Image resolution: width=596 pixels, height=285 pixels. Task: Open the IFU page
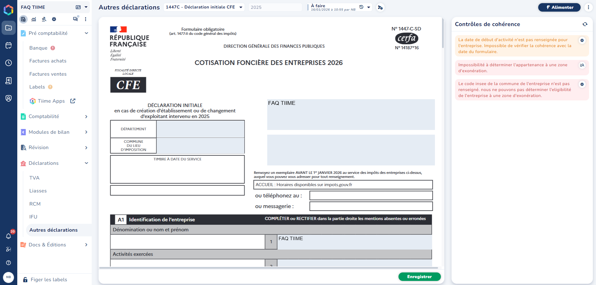(x=33, y=217)
